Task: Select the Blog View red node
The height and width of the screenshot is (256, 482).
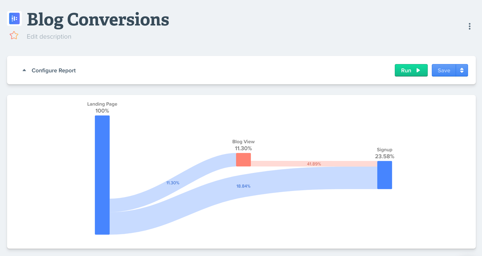Action: pyautogui.click(x=243, y=160)
